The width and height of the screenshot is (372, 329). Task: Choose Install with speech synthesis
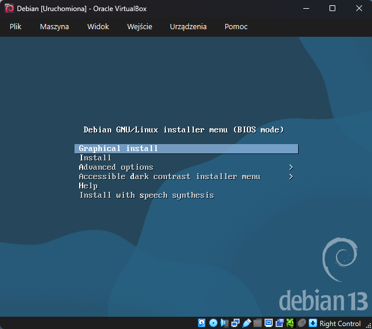point(147,195)
